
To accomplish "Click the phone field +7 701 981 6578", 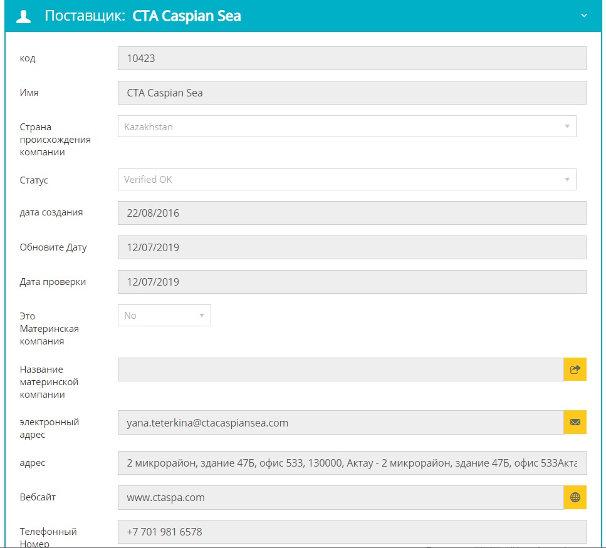I will 352,532.
